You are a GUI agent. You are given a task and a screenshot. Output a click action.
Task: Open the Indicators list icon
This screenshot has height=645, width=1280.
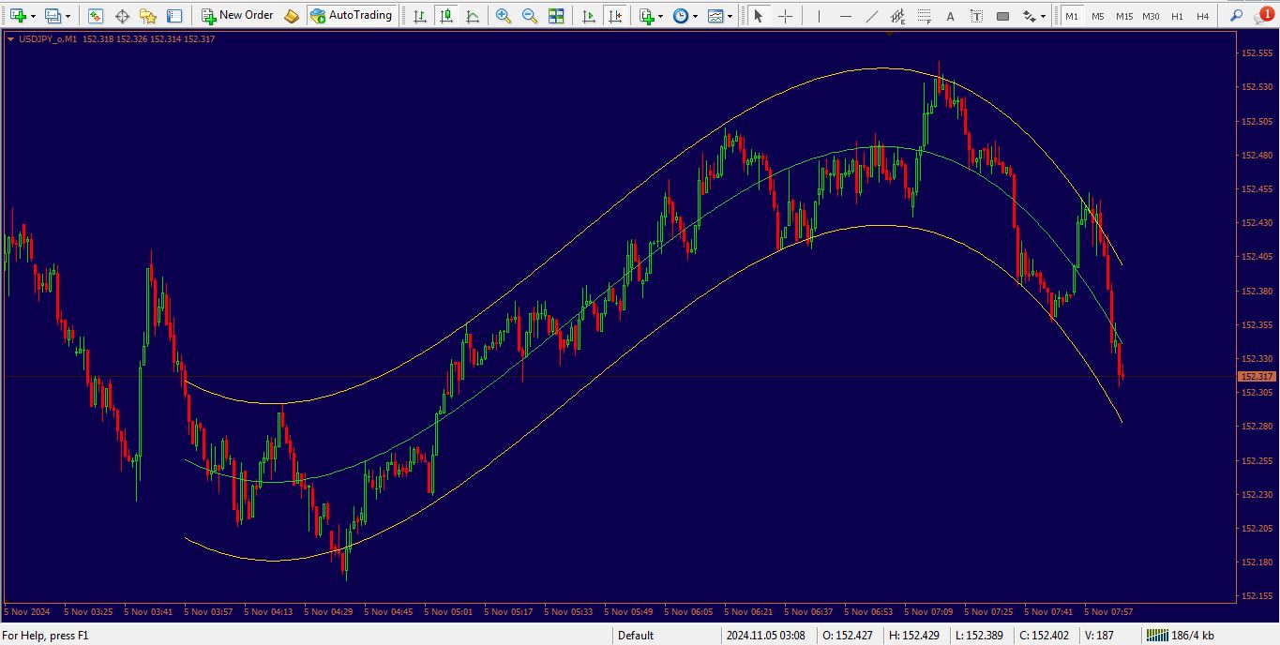[646, 16]
